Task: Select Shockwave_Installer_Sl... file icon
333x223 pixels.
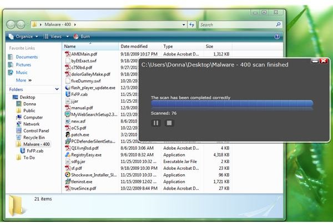Action: click(x=68, y=175)
